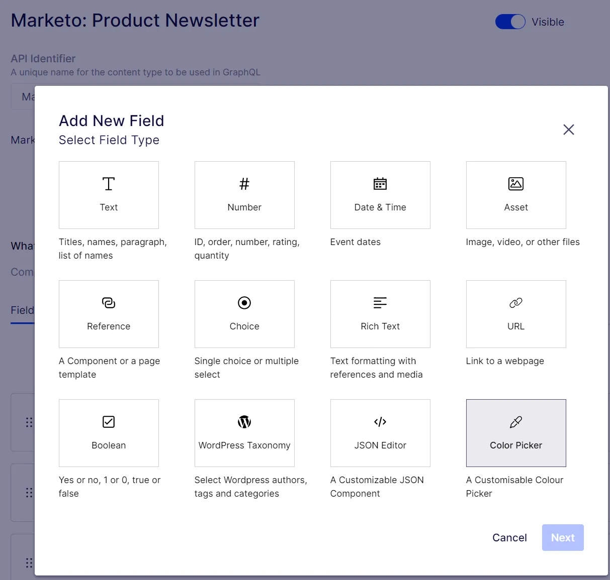Click the 'Asset' card label

click(x=516, y=207)
